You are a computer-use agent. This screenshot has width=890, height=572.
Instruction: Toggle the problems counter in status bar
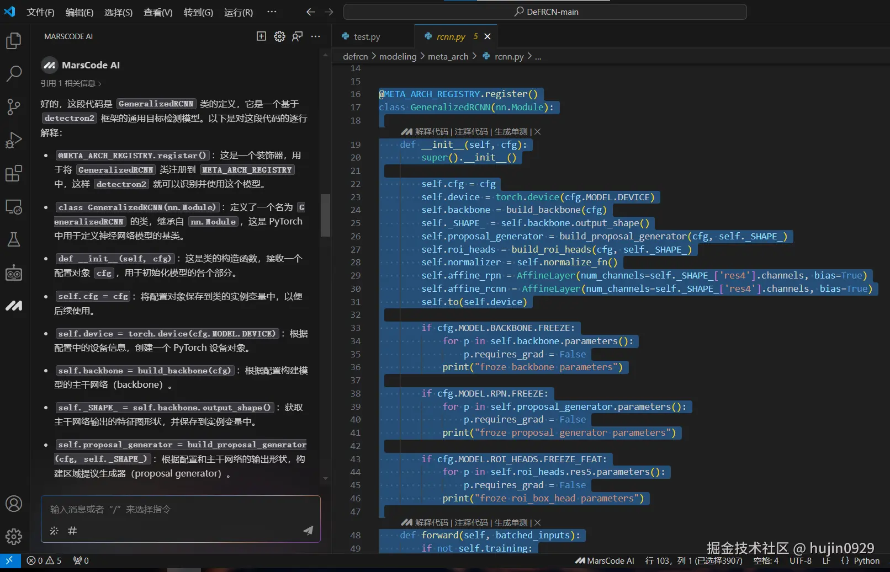(x=44, y=560)
